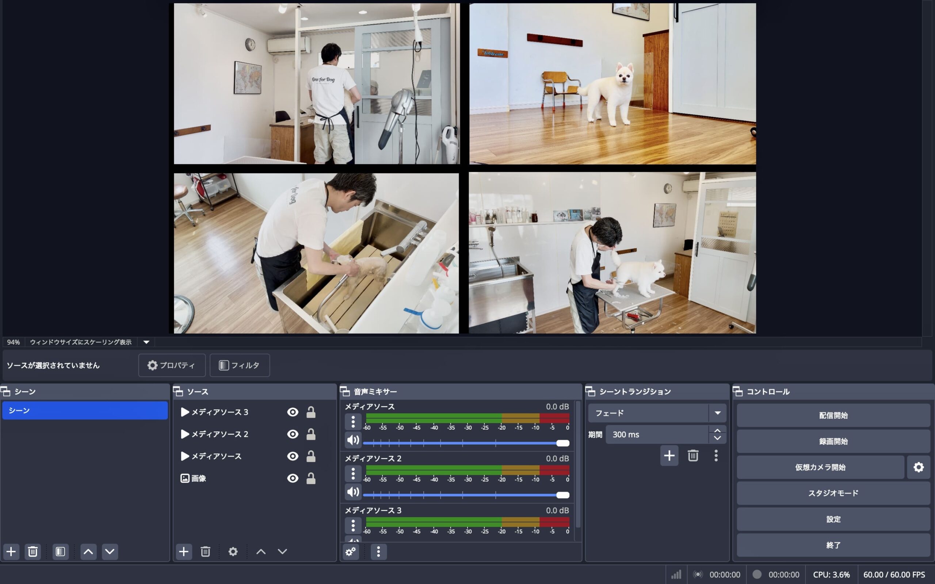The width and height of the screenshot is (935, 584).
Task: Open メディアソース 2 mixer options menu
Action: coord(353,473)
